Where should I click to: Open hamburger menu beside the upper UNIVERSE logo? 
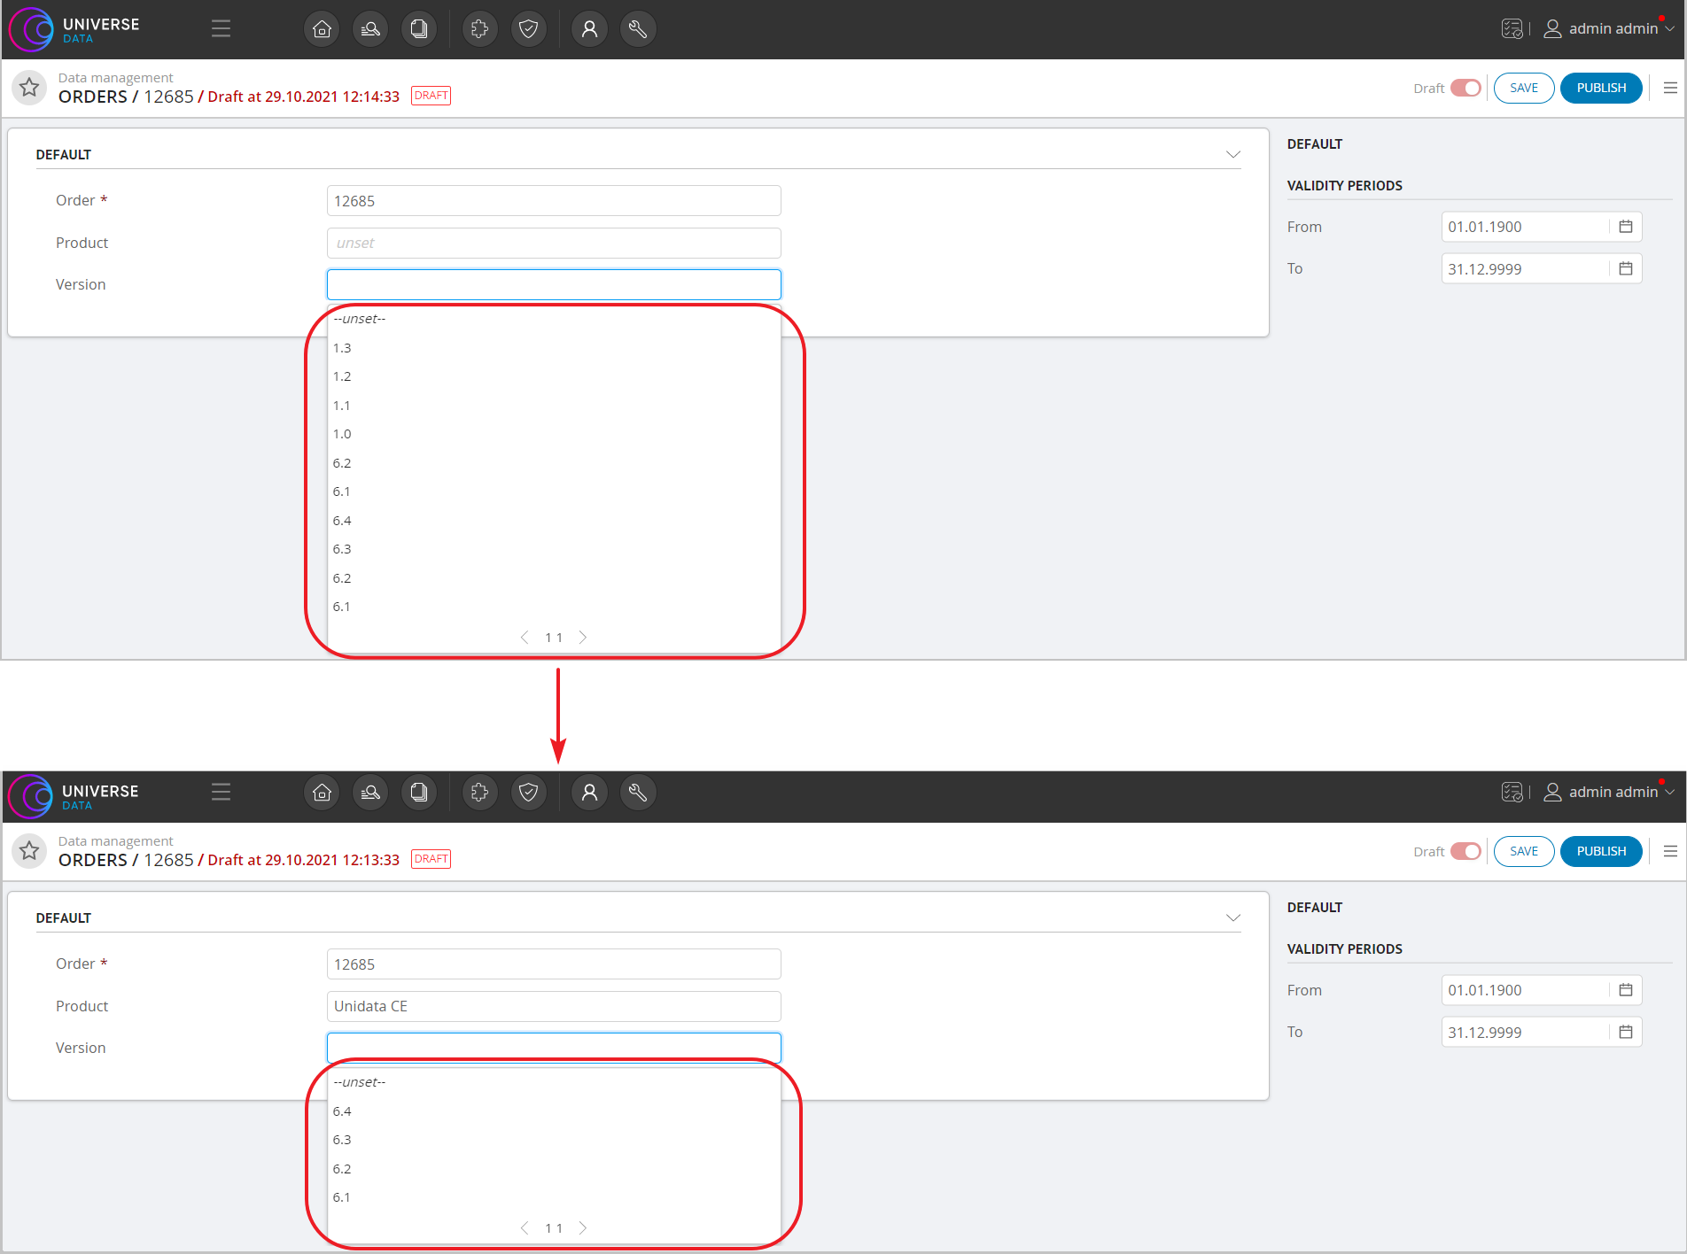coord(221,29)
